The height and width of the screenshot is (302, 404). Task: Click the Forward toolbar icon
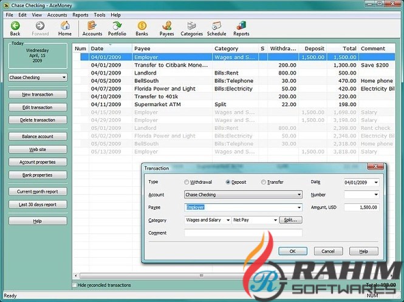pos(40,29)
